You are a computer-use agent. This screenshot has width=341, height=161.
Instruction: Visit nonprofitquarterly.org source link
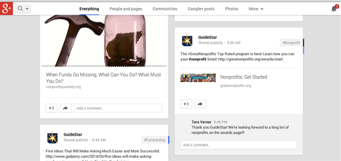[63, 87]
